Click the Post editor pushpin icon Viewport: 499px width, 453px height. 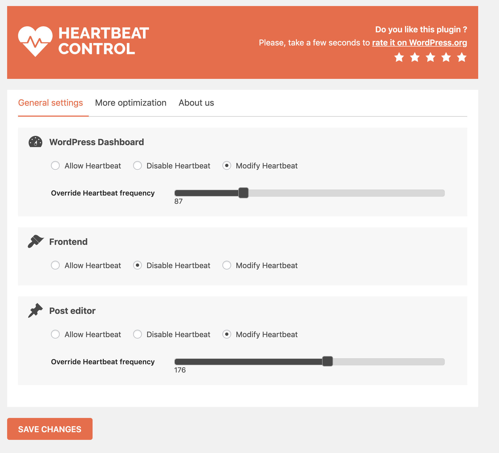click(35, 310)
